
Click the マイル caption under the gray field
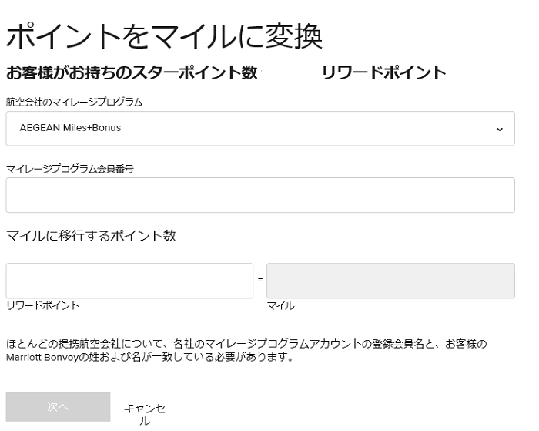(281, 305)
